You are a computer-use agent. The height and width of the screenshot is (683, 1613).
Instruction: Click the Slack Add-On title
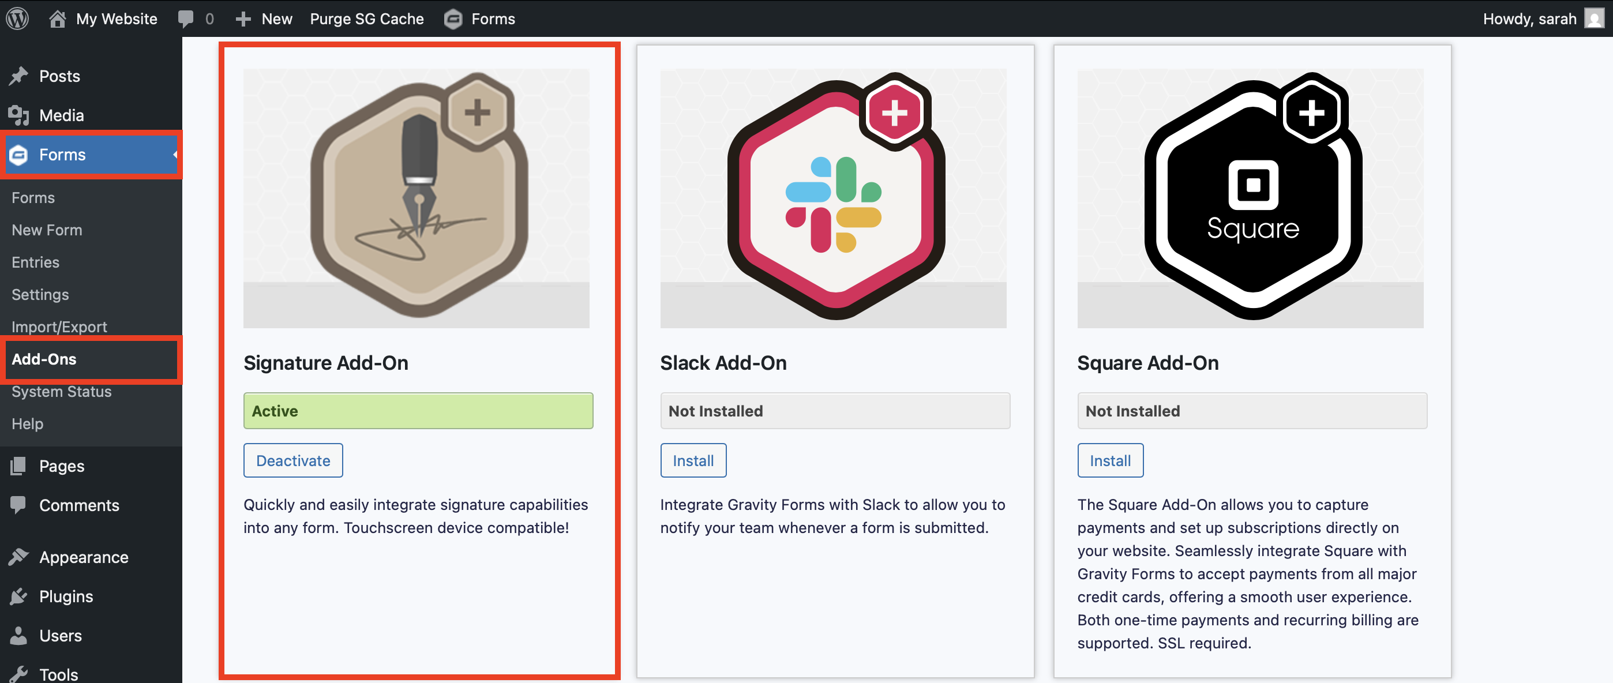[x=723, y=362]
